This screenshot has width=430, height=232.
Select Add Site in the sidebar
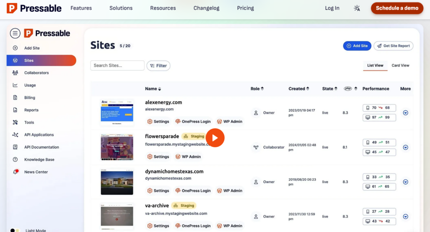(x=32, y=48)
